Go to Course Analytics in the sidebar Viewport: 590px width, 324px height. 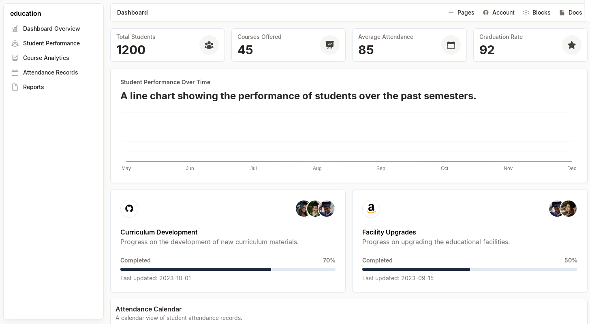pyautogui.click(x=46, y=58)
